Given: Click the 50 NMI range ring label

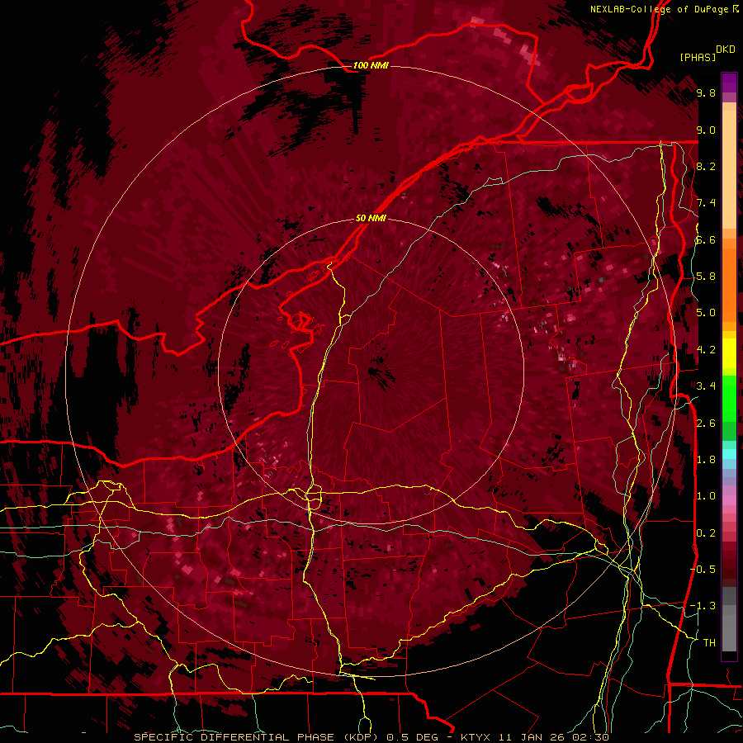Looking at the screenshot, I should tap(371, 218).
